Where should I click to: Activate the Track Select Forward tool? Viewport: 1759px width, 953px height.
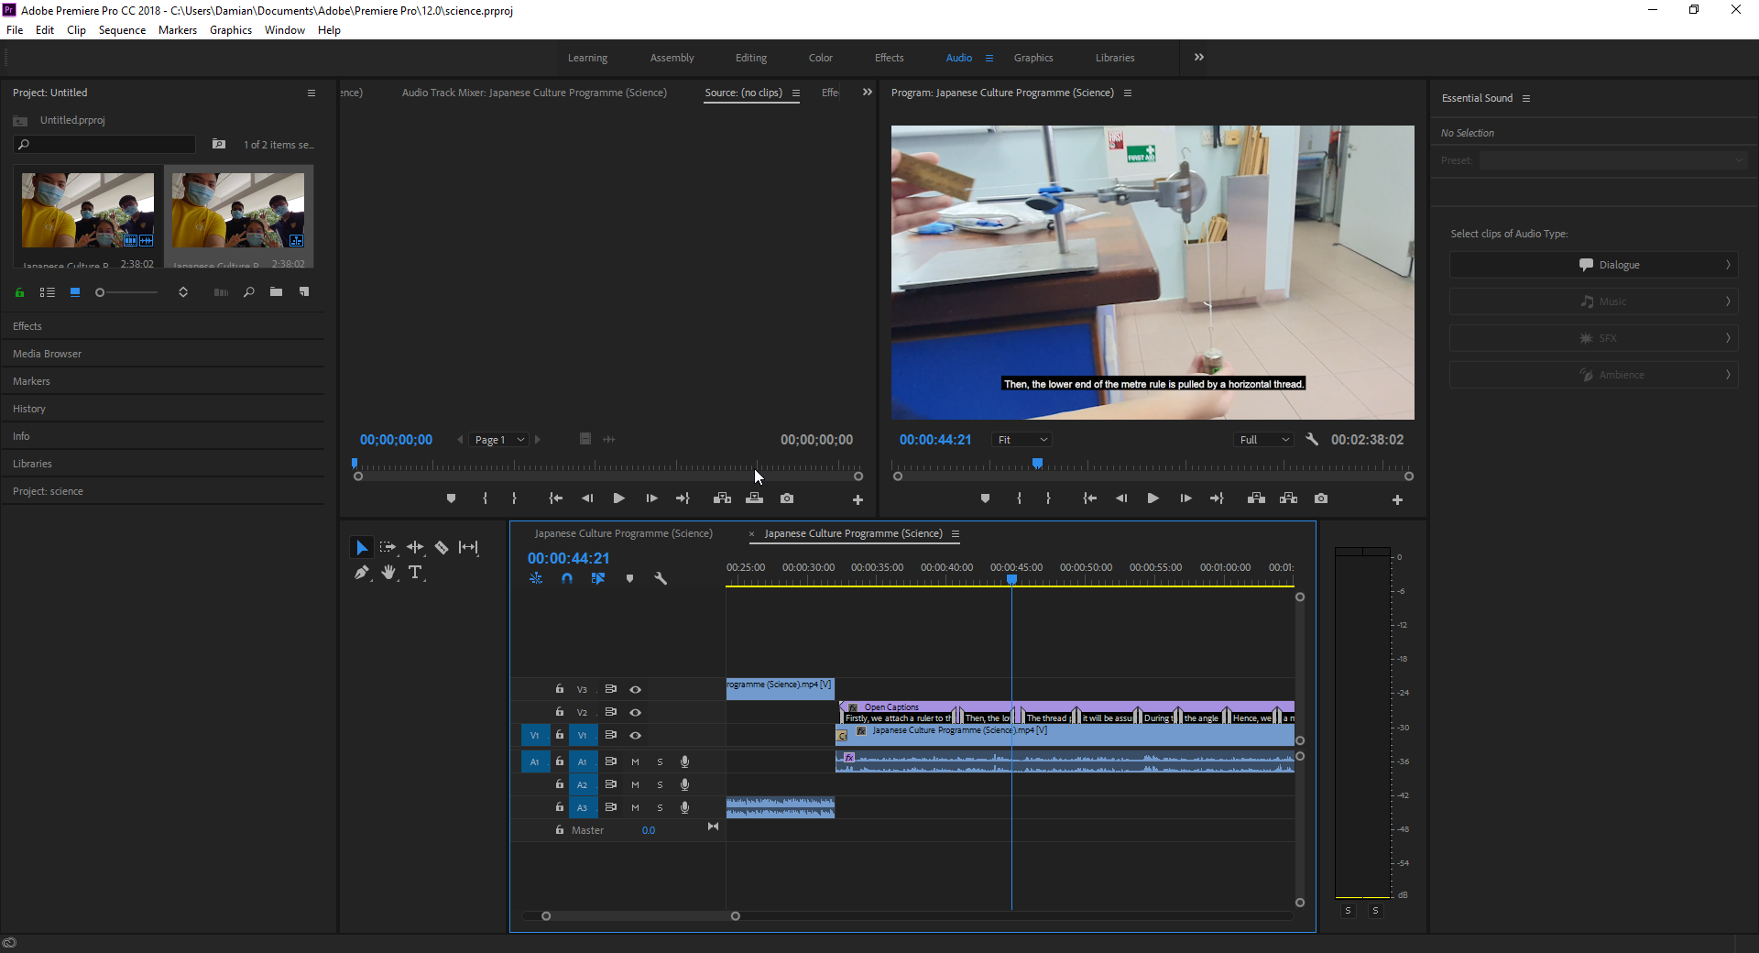(x=388, y=547)
